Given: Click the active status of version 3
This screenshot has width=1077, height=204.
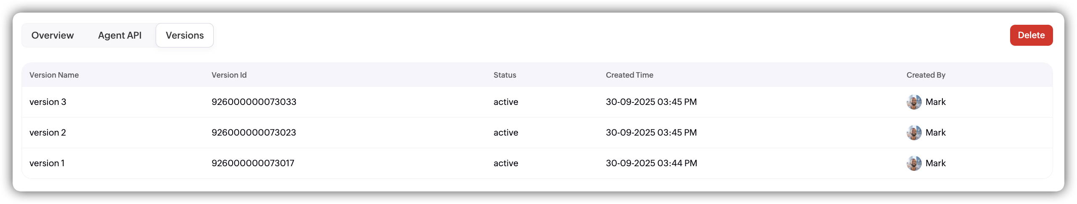Looking at the screenshot, I should [506, 102].
